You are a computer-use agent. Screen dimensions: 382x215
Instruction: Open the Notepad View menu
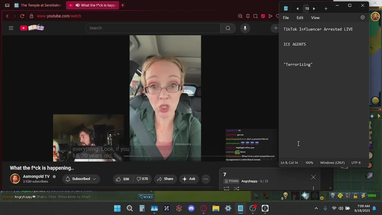point(315,18)
